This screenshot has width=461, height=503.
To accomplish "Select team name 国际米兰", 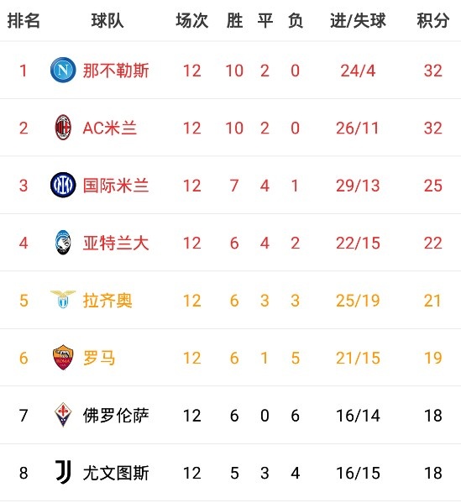I will (x=116, y=186).
